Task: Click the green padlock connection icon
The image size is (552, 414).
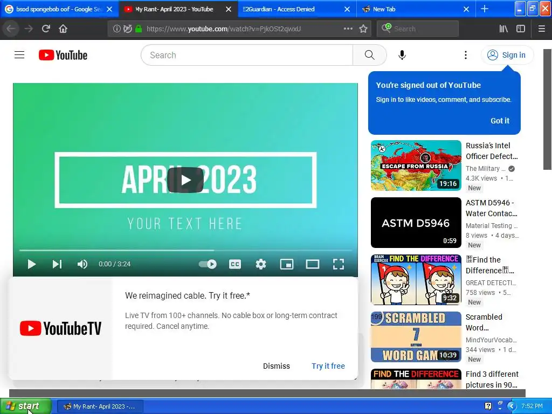Action: pyautogui.click(x=139, y=29)
